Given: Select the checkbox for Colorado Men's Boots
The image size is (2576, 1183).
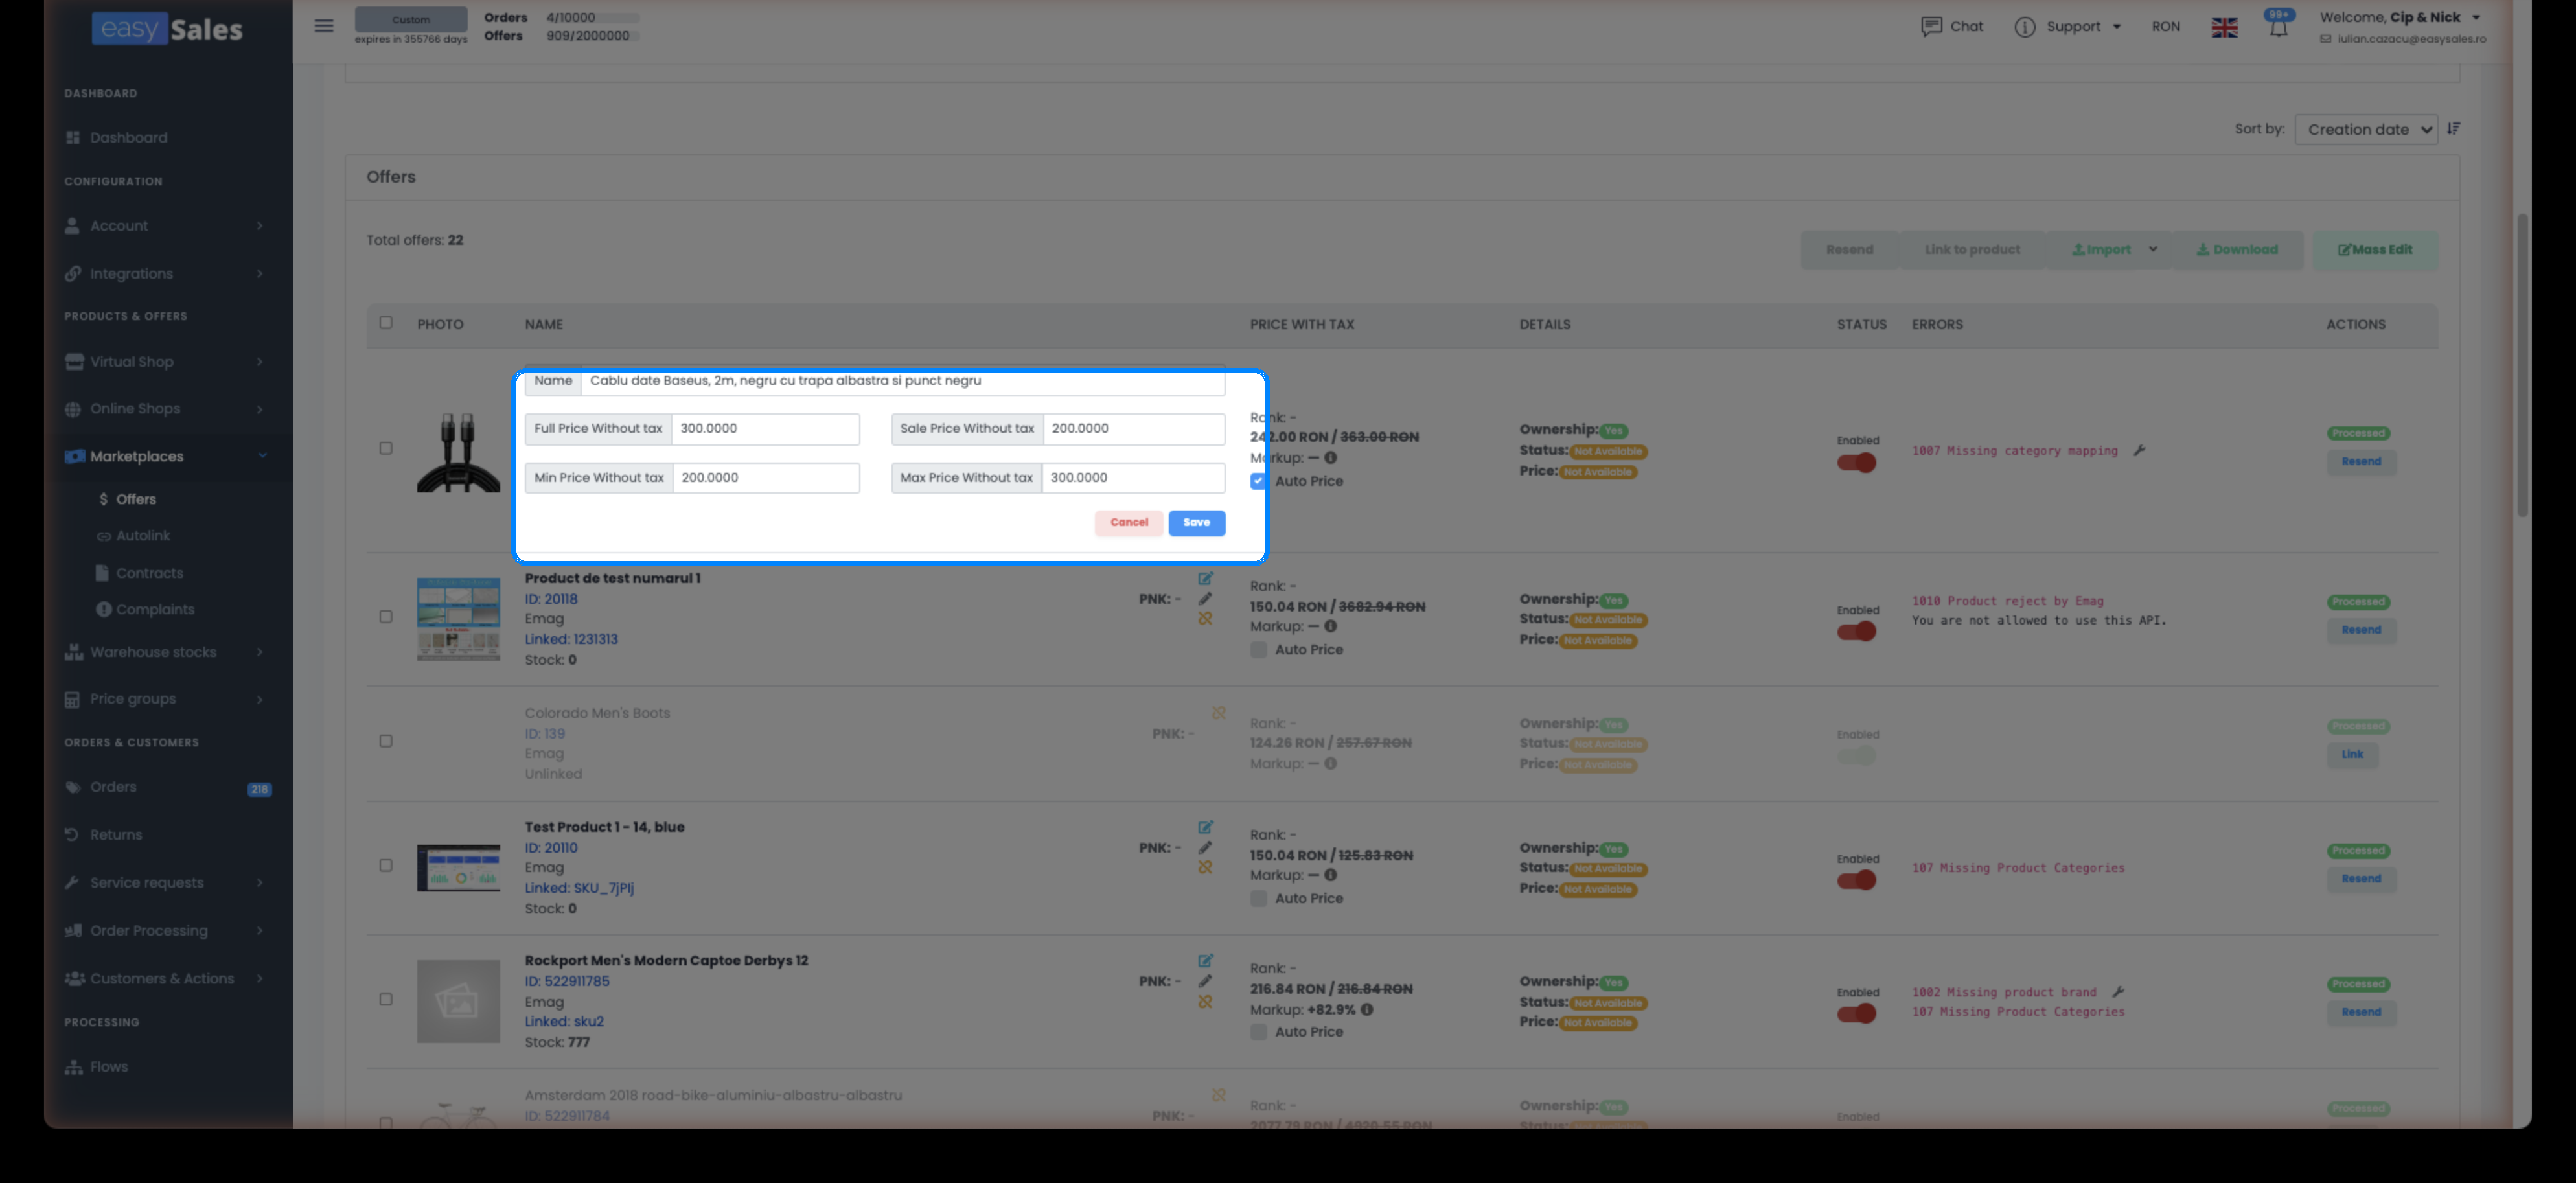Looking at the screenshot, I should tap(386, 742).
